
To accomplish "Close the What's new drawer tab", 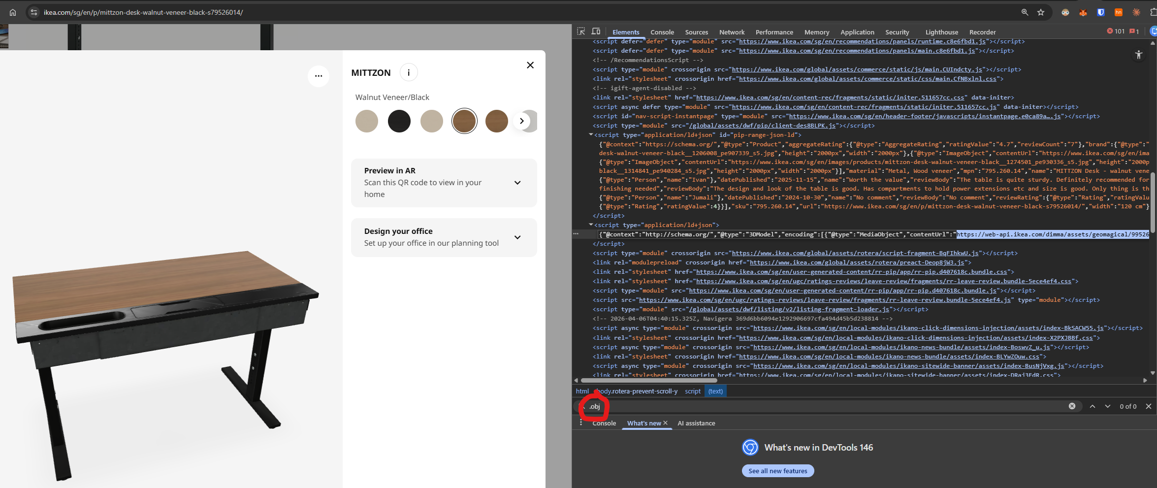I will click(x=666, y=423).
